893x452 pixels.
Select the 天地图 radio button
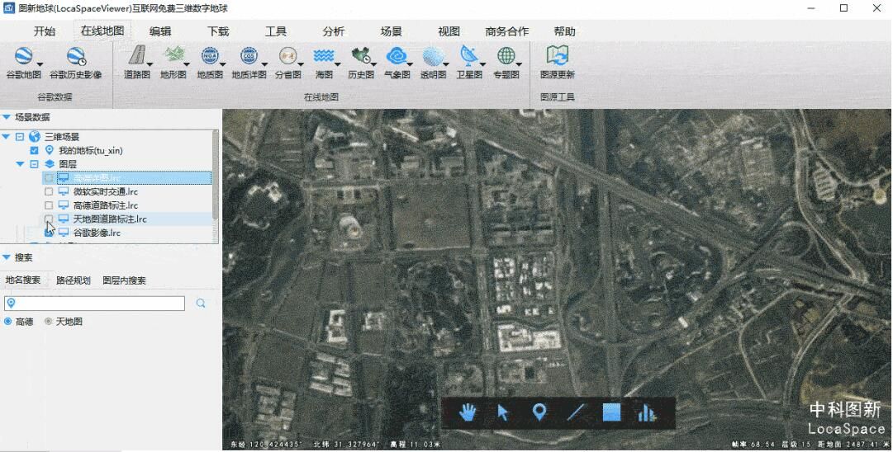(x=49, y=322)
